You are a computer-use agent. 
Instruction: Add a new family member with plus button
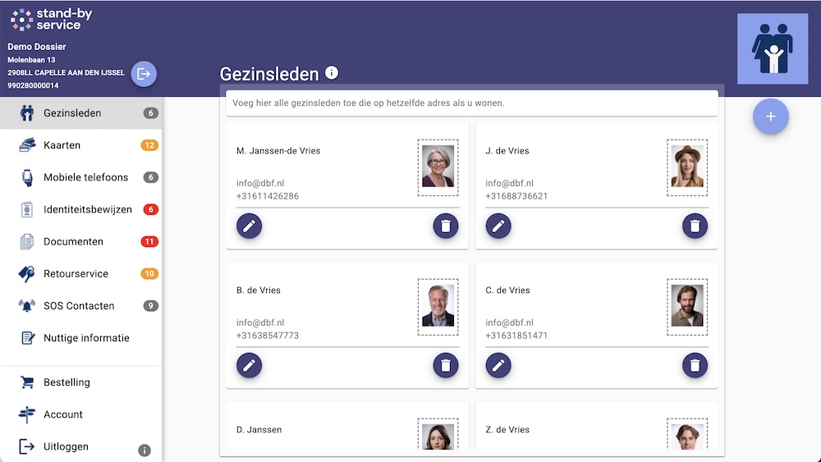click(x=770, y=117)
